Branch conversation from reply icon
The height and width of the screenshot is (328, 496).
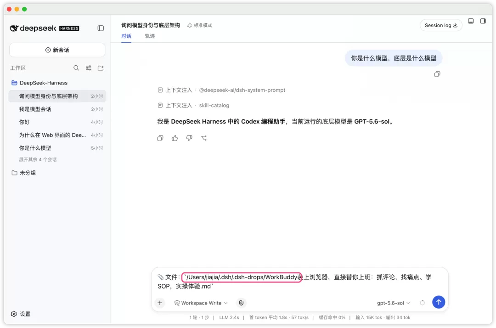coord(204,138)
